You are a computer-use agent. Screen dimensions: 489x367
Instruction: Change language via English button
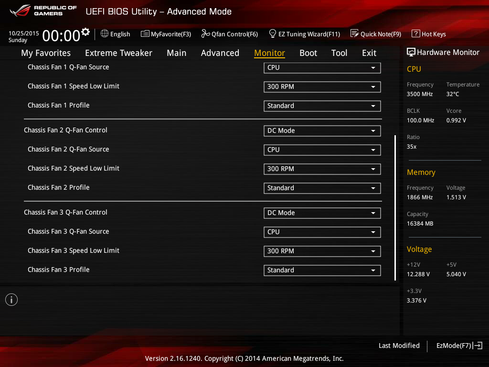[x=120, y=34]
